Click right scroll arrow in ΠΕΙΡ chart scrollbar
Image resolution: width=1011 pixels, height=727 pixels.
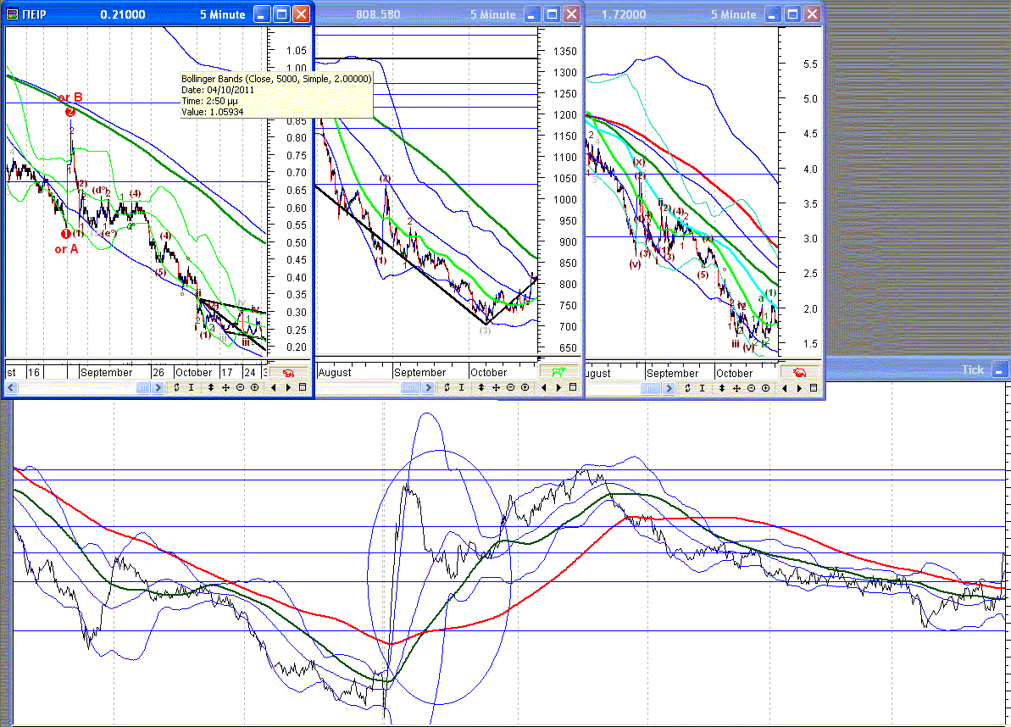[x=158, y=387]
